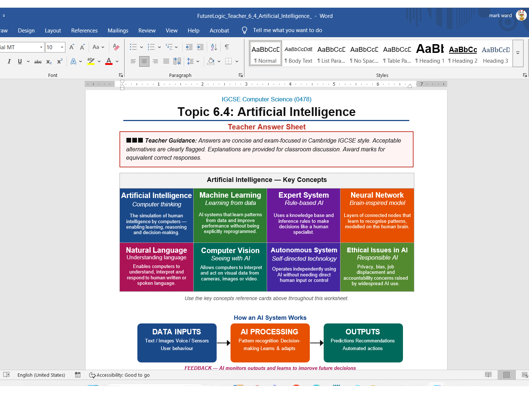Viewport: 529px width, 396px height.
Task: Shrink font size with the smaller A icon
Action: pyautogui.click(x=82, y=47)
